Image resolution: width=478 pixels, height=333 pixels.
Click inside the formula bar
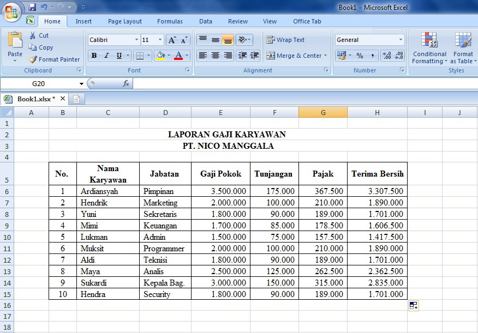(305, 83)
